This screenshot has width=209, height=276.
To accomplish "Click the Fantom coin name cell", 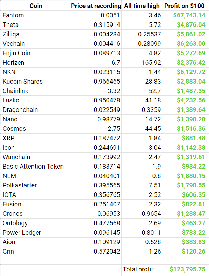I will [x=36, y=15].
